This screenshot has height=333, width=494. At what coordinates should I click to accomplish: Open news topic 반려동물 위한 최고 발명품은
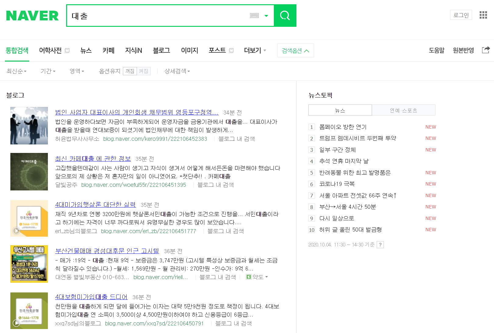[x=355, y=173]
